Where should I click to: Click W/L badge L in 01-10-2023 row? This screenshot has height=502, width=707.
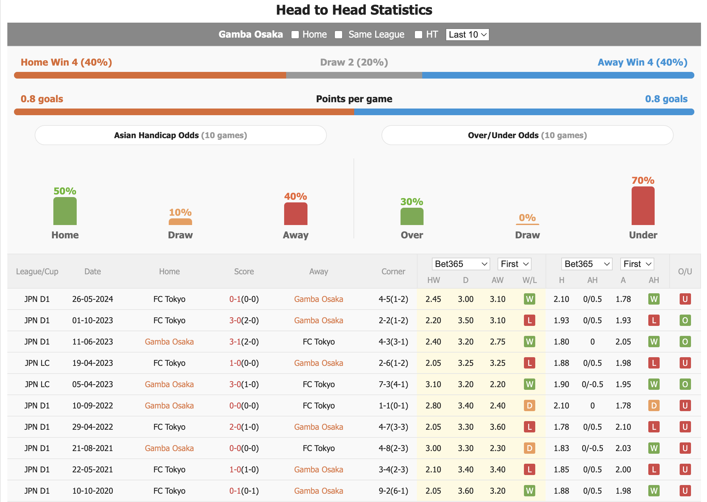coord(530,320)
